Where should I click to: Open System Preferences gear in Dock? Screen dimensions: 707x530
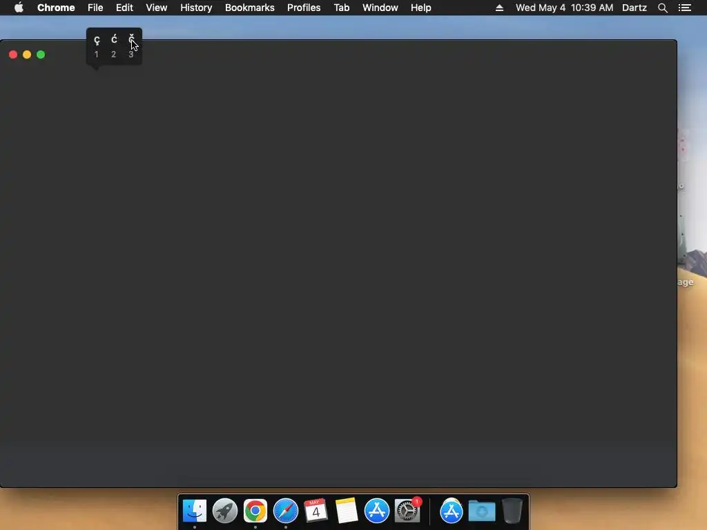pos(407,511)
